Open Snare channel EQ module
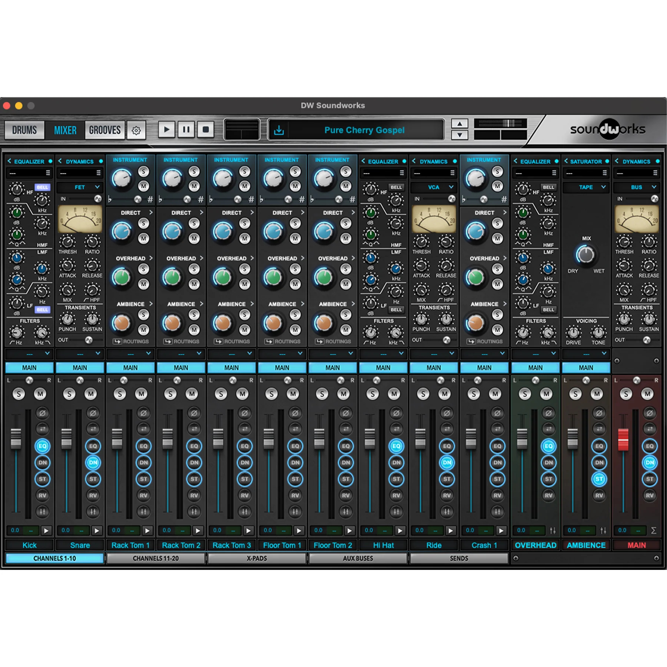667x667 pixels. pyautogui.click(x=93, y=446)
